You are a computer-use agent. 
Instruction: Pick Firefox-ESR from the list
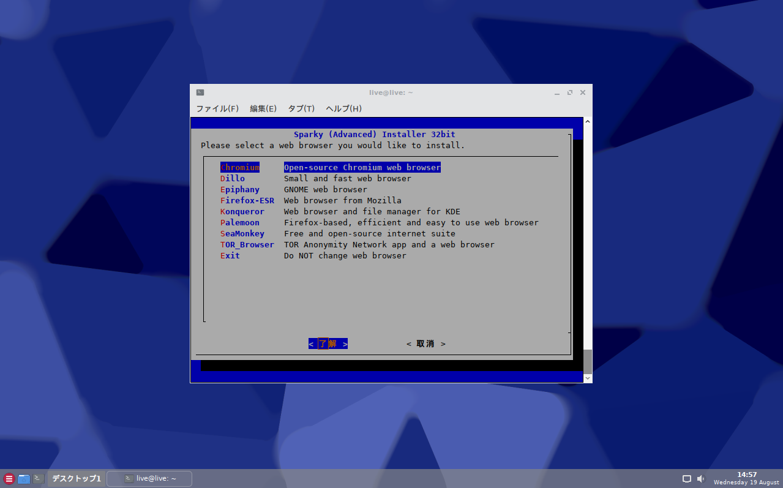[x=247, y=200]
